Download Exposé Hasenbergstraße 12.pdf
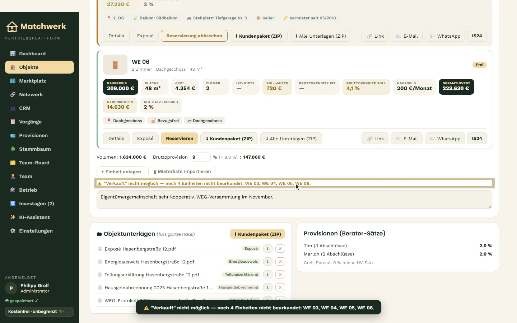The height and width of the screenshot is (323, 517). [268, 249]
